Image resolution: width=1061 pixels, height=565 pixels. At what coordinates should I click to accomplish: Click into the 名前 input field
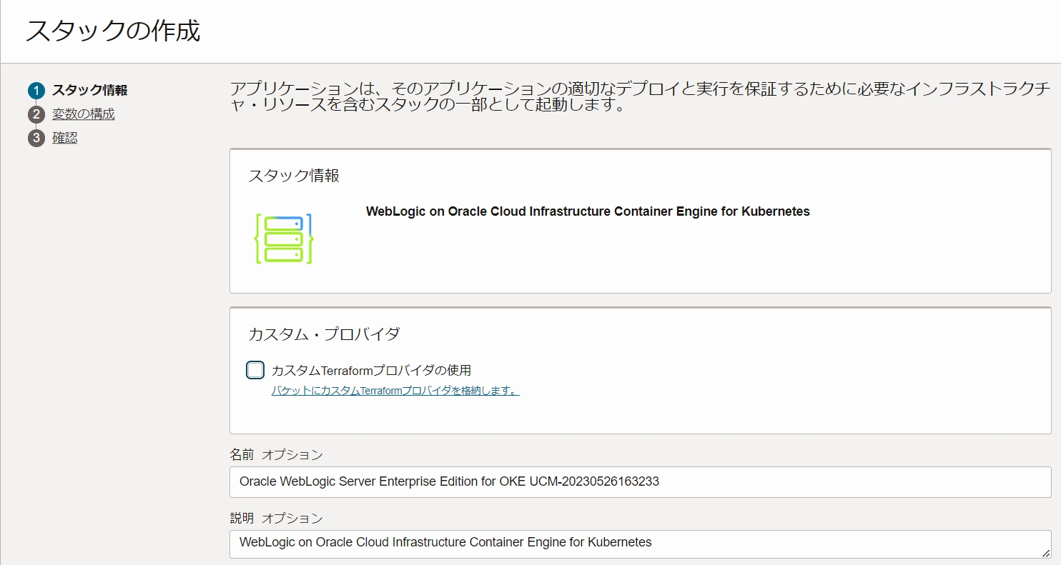point(640,481)
